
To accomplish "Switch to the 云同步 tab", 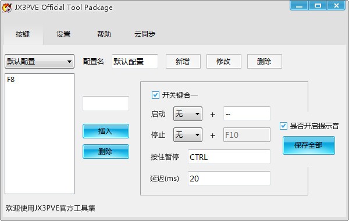I will click(145, 34).
